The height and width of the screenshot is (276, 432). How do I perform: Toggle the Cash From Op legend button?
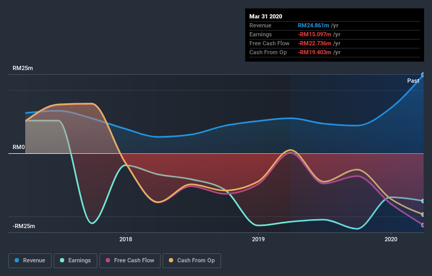click(x=192, y=261)
